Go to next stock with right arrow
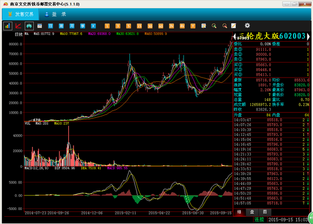The width and height of the screenshot is (313, 224). [308, 36]
